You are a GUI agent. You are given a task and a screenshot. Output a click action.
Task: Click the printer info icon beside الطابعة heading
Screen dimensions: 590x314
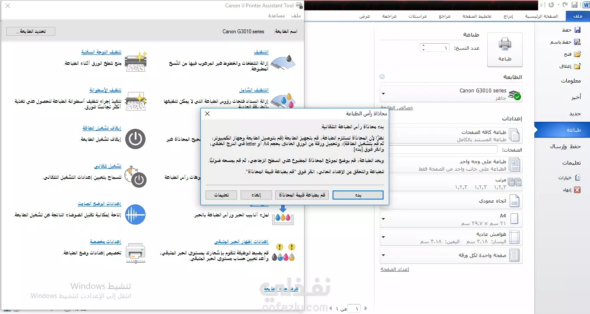tap(382, 77)
